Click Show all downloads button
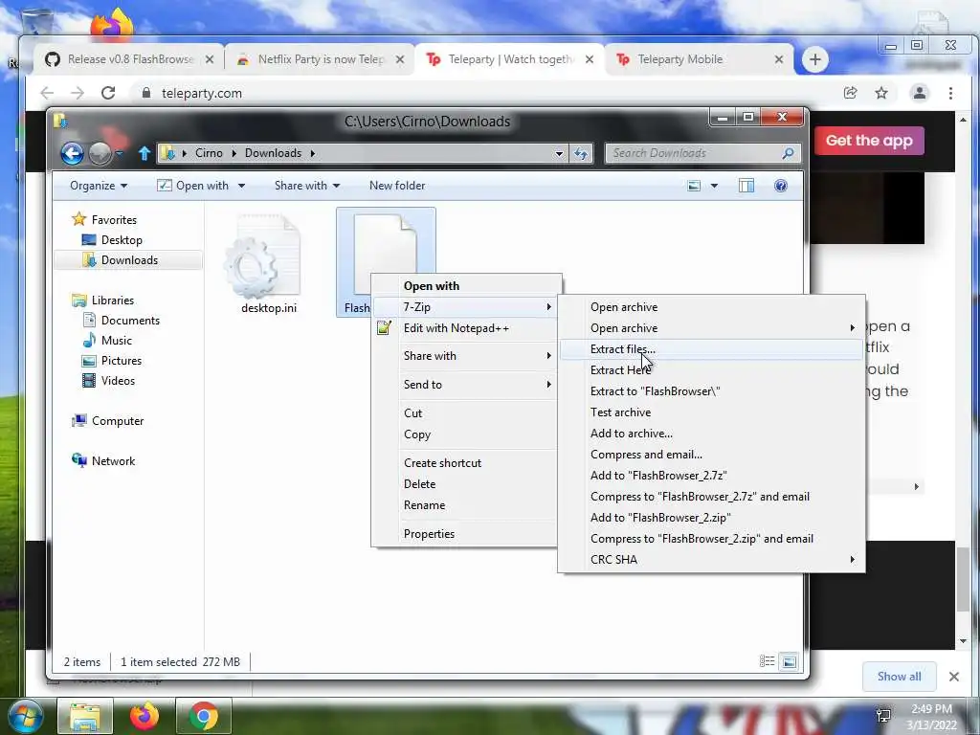 [x=899, y=677]
